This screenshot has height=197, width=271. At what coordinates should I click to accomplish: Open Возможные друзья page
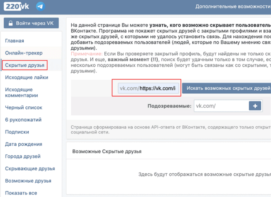coord(28,181)
